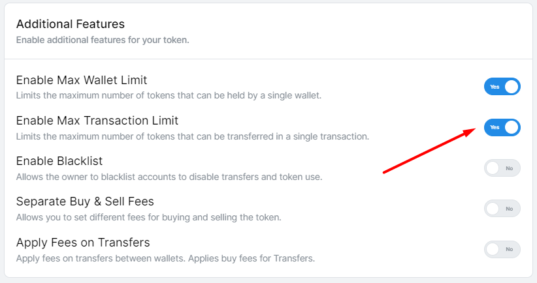Click the "Yes" text inside the Max Wallet Limit switch
The image size is (537, 283).
pos(495,87)
